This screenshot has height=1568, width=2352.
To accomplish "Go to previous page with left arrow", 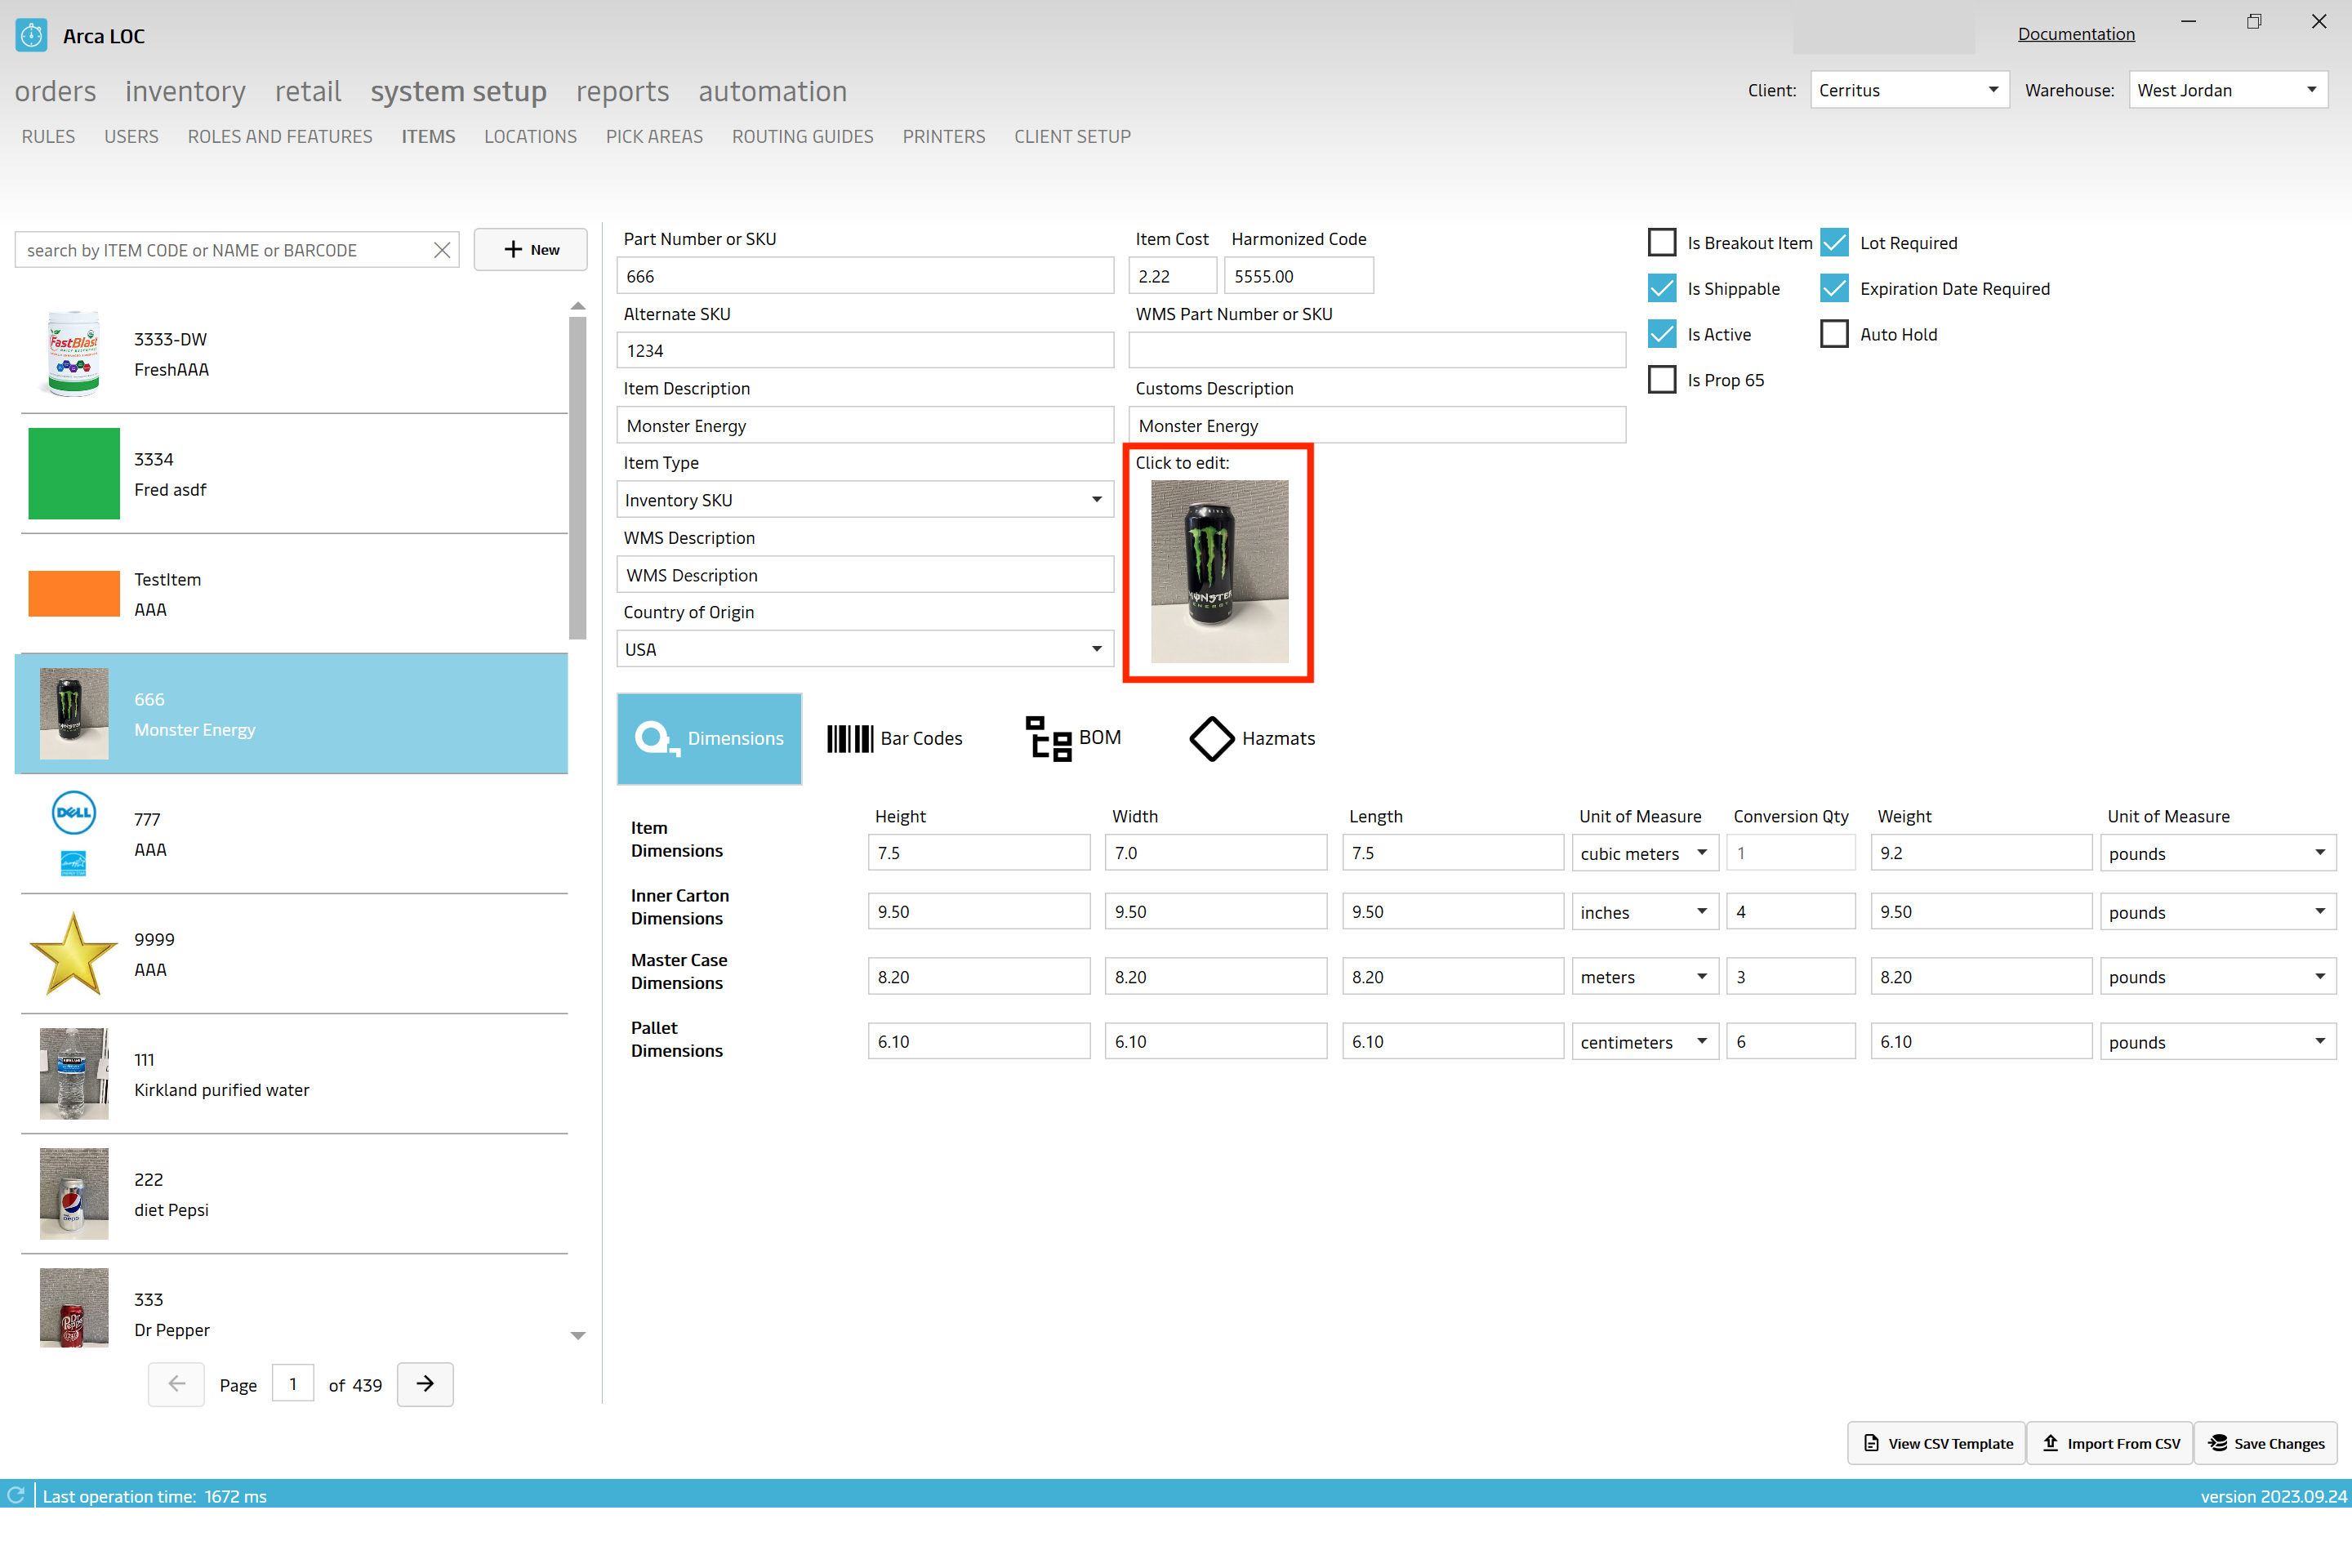I will tap(176, 1384).
